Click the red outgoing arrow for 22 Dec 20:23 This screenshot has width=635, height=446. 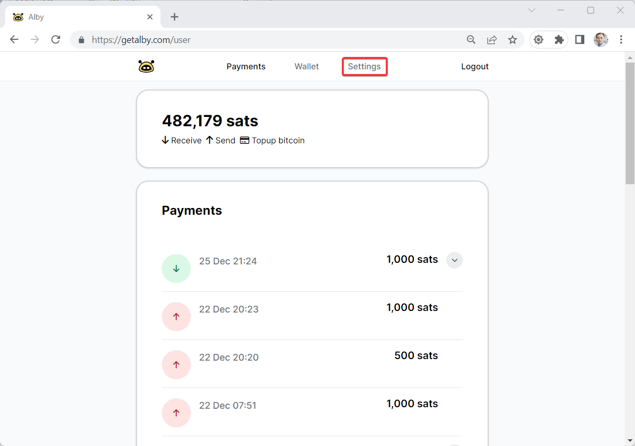(176, 317)
